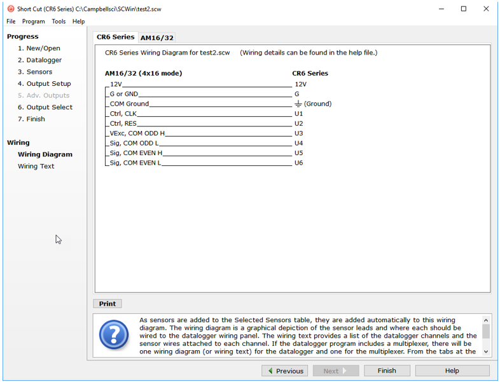Click 'CR6 Series Wiring Diagram for test2.scw' text
This screenshot has height=382, width=500.
coord(167,53)
